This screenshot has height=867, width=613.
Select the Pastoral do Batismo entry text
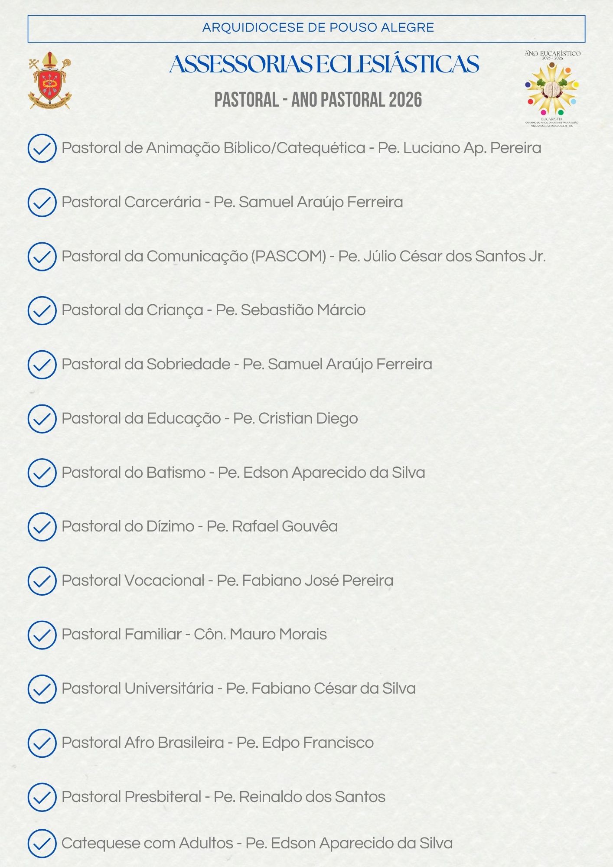pos(243,473)
